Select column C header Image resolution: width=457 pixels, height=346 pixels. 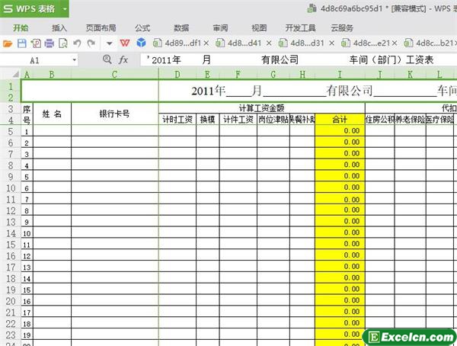114,75
